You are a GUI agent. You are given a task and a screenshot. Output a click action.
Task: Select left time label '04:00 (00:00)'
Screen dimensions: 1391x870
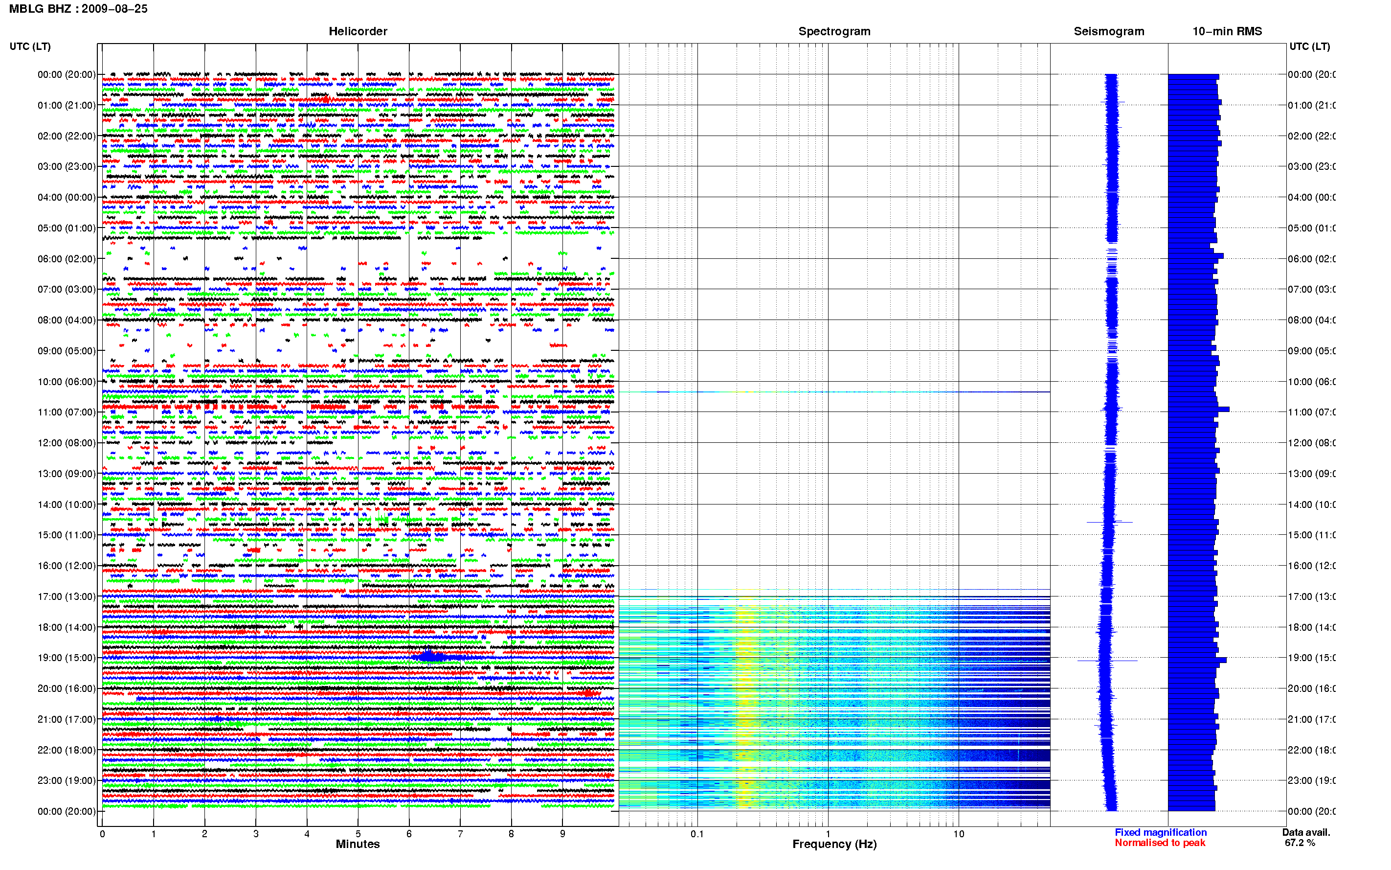tap(67, 197)
